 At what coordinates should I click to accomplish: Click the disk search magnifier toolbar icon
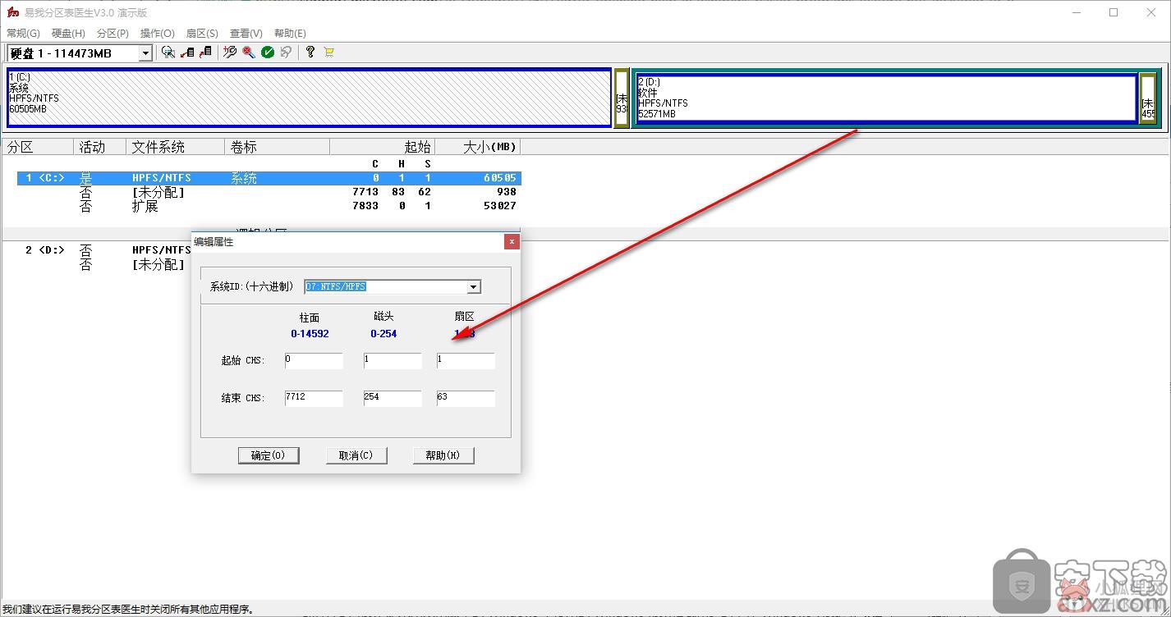[168, 53]
